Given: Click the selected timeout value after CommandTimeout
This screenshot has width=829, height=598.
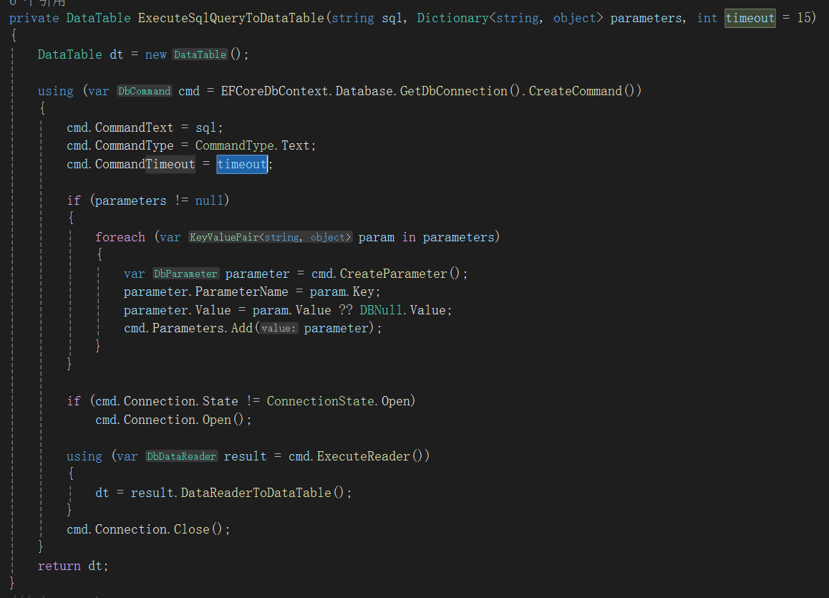Looking at the screenshot, I should tap(242, 164).
